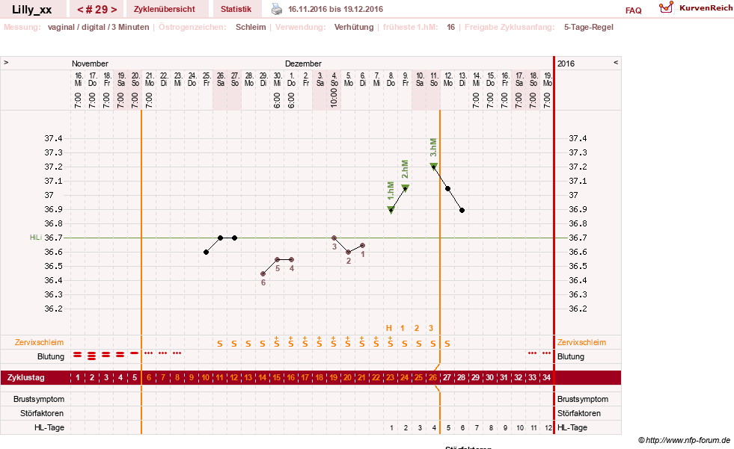Go to next cycle with right arrow
The height and width of the screenshot is (449, 734).
114,10
